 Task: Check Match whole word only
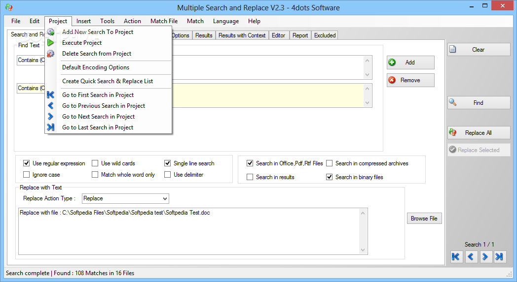[95, 174]
